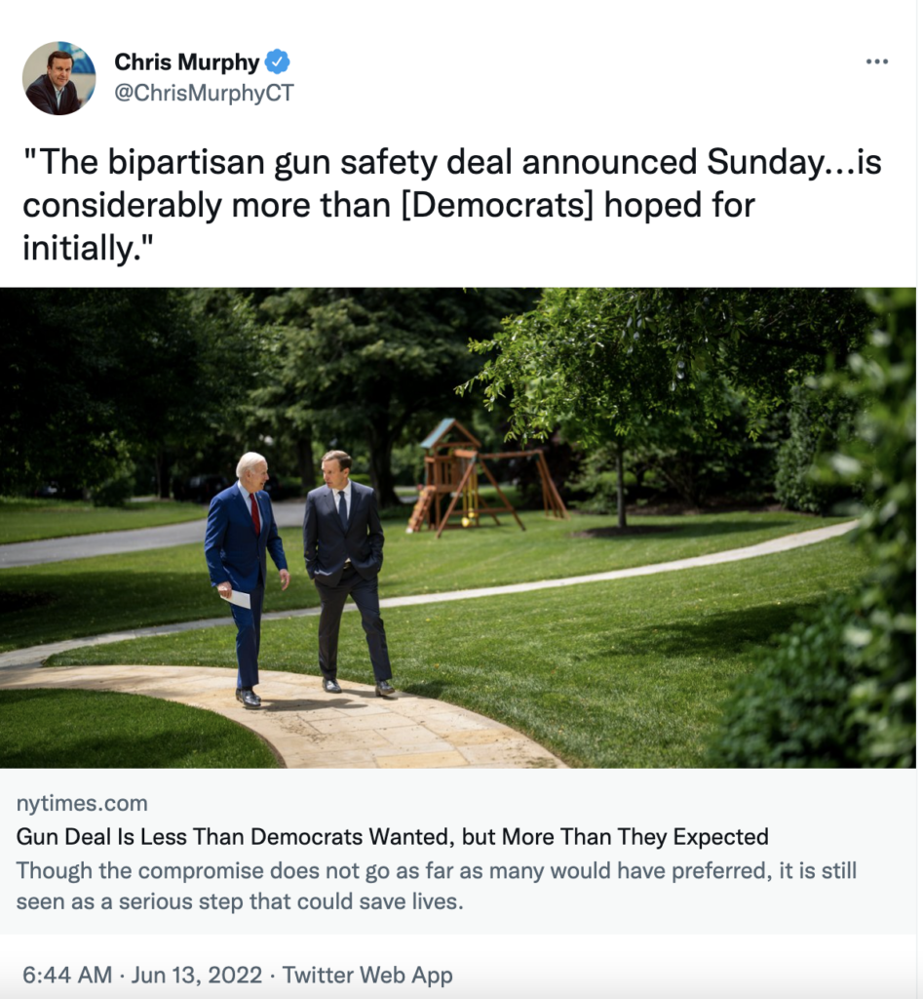Open the @ChrisMurphyCT handle

click(204, 93)
